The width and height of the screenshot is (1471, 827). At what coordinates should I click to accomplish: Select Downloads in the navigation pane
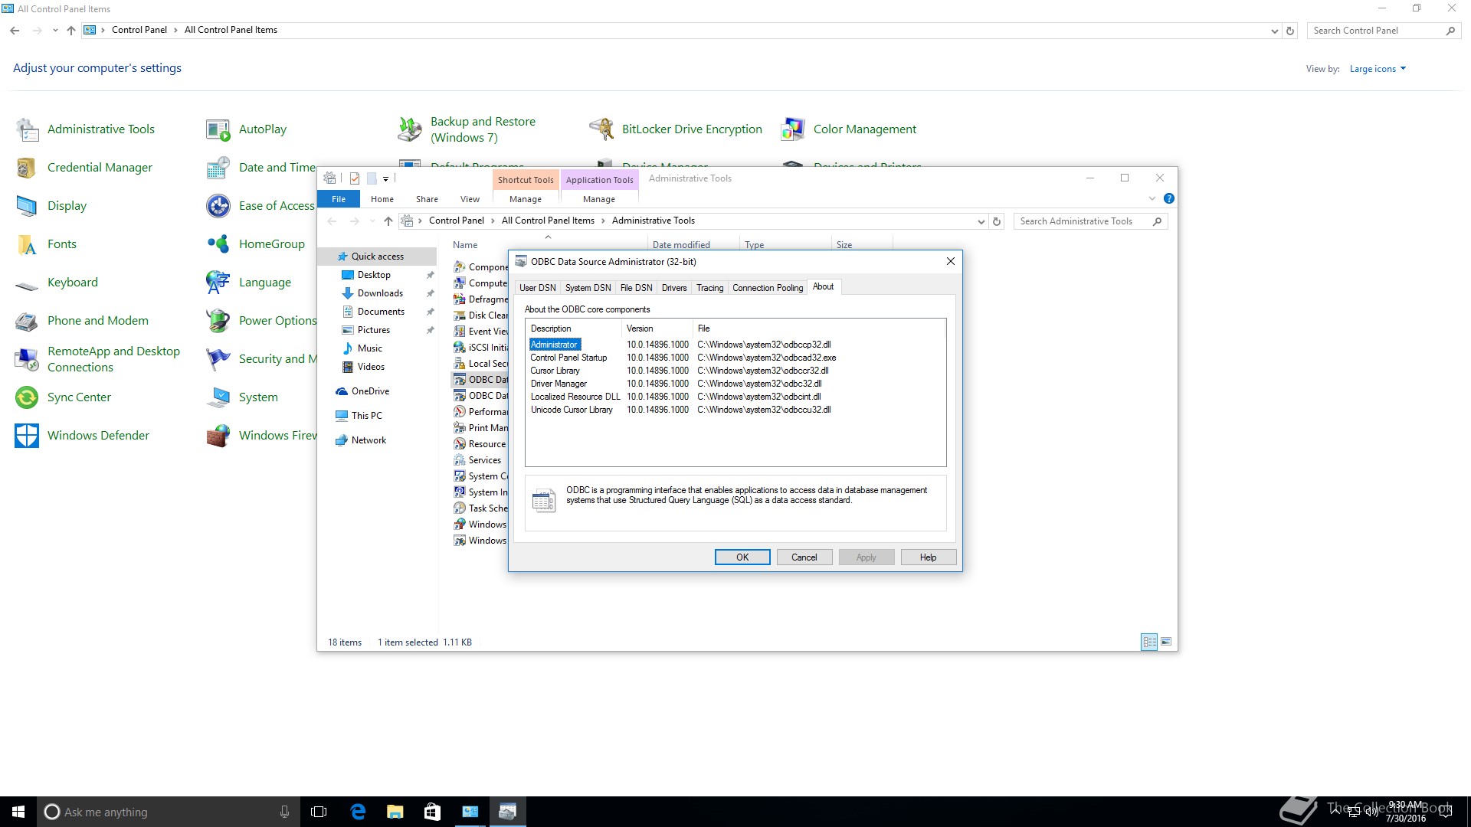click(x=380, y=293)
